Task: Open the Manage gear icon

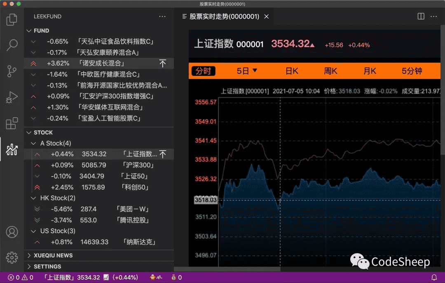Action: 12,257
